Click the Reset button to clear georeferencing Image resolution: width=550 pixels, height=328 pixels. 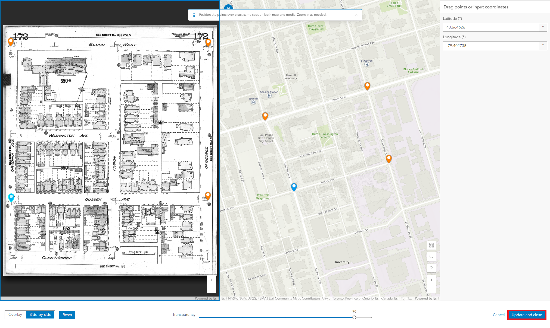pos(67,315)
